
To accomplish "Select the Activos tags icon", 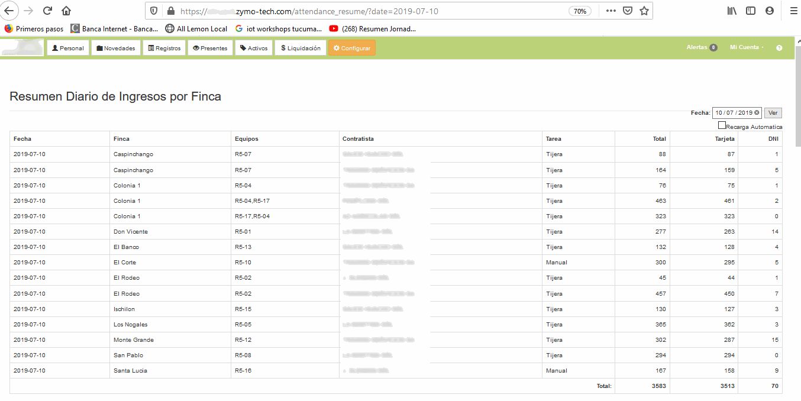I will [x=242, y=48].
